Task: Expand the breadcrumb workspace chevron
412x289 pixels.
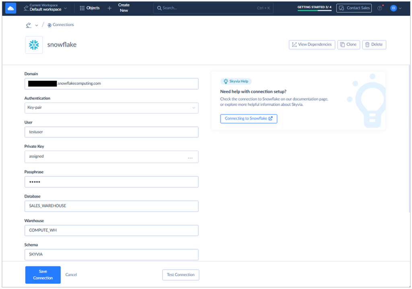Action: tap(37, 25)
